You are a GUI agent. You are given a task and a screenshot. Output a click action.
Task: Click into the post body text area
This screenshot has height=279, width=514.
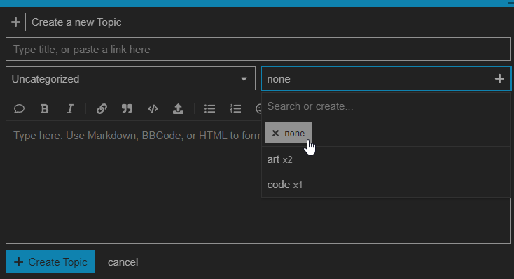click(x=134, y=182)
